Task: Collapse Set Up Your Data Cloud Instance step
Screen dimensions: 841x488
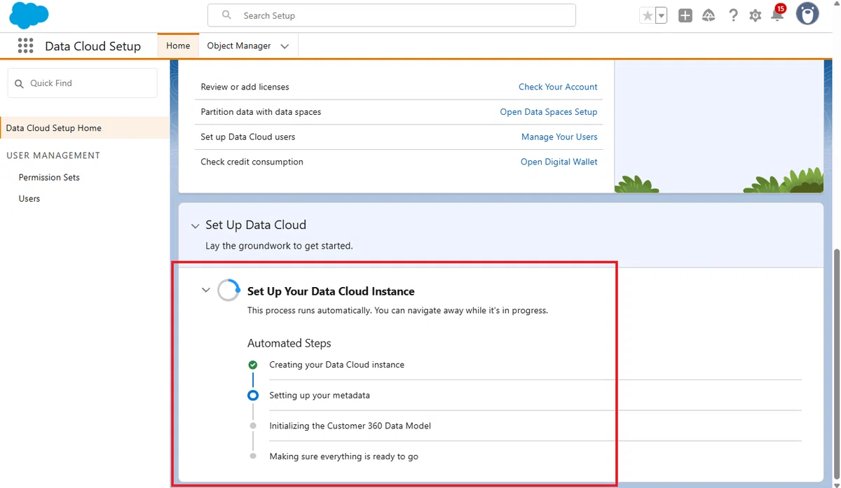Action: [x=205, y=290]
